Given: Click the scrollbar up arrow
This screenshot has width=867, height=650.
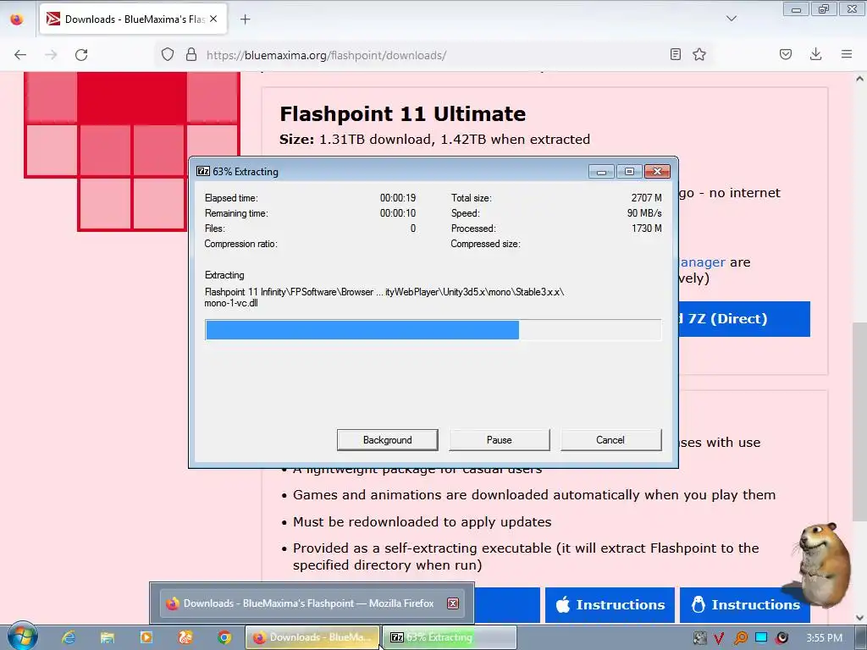Looking at the screenshot, I should [x=860, y=79].
